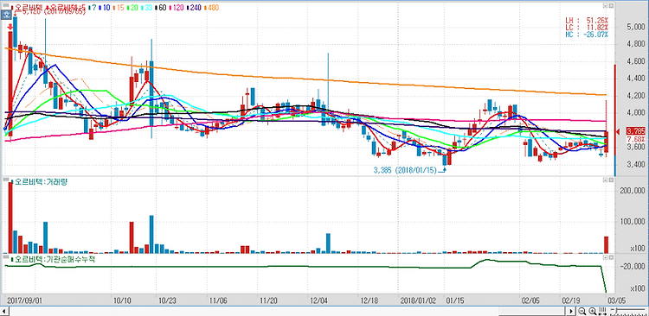Viewport: 649px width, 316px height.
Task: Select the 7-day moving average legend entry
Action: coord(93,8)
